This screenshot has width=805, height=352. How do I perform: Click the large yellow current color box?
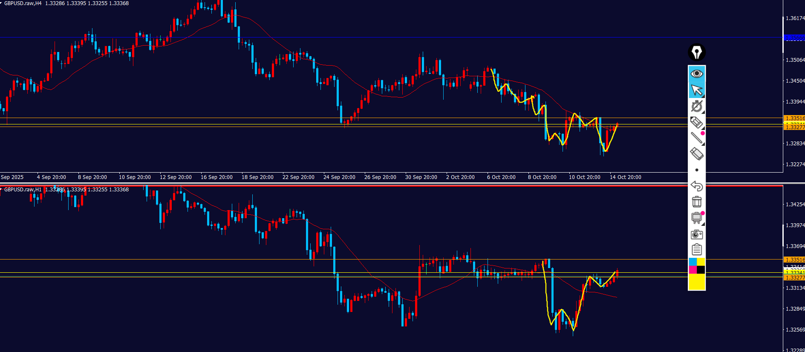697,282
